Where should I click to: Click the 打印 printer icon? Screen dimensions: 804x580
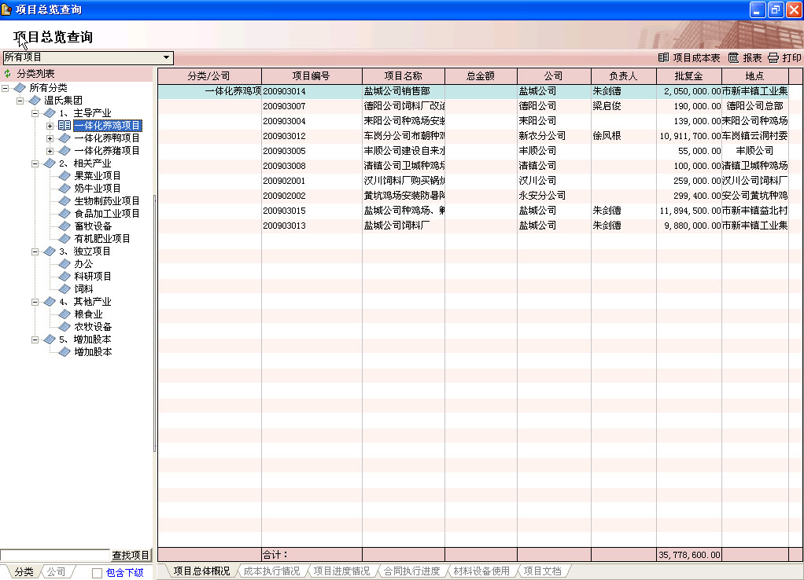pos(773,58)
